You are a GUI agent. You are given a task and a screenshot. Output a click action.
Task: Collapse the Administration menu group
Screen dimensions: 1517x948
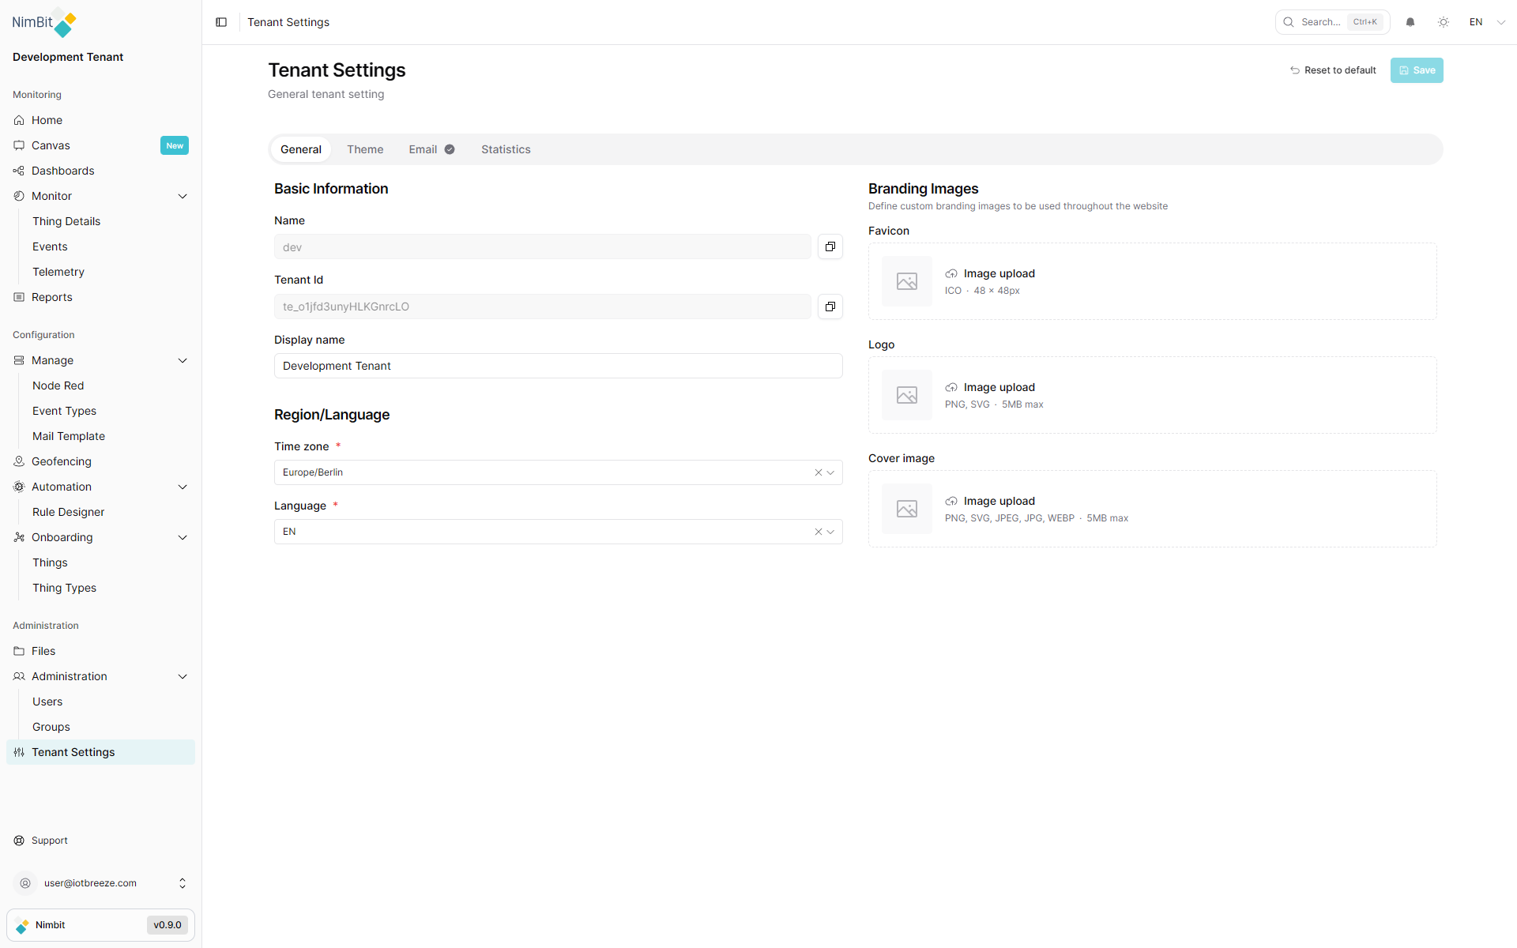183,676
